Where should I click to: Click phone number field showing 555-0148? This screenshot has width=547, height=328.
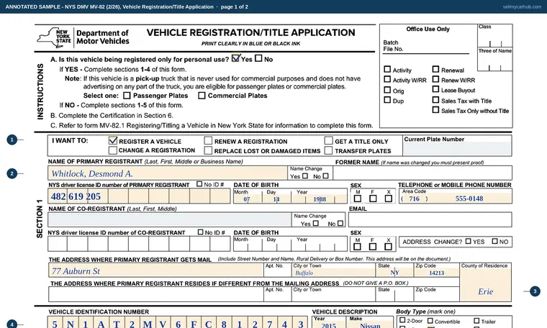(x=469, y=199)
